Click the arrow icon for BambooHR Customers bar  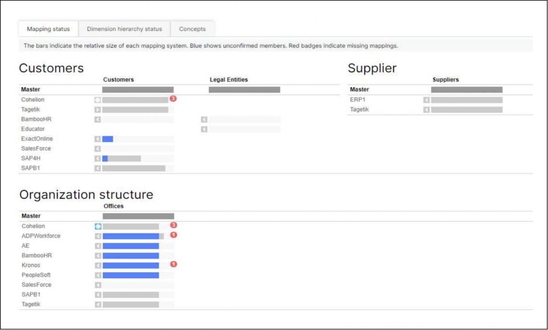(x=98, y=119)
